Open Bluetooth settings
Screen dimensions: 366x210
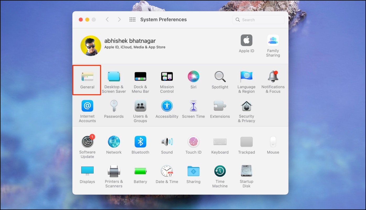[x=140, y=145]
